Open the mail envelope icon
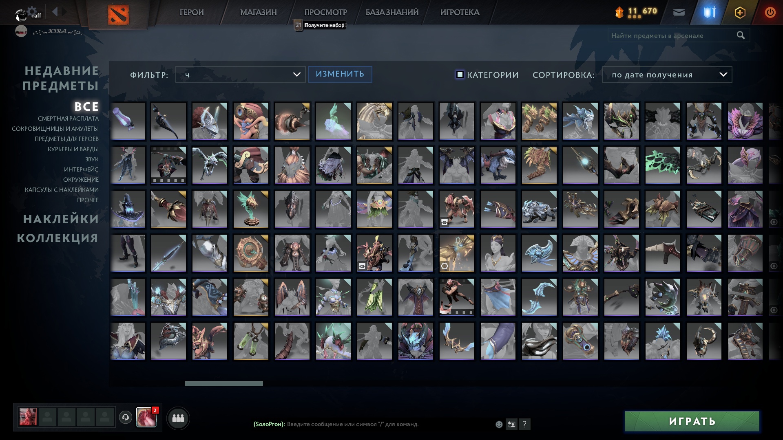 tap(679, 12)
